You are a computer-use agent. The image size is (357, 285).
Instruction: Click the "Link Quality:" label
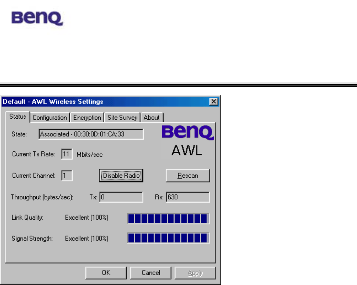27,218
